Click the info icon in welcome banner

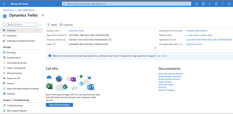coord(50,56)
